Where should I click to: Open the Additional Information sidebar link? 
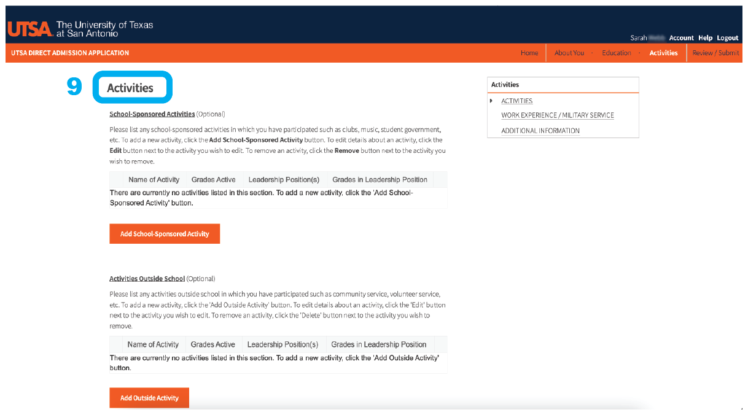[540, 131]
